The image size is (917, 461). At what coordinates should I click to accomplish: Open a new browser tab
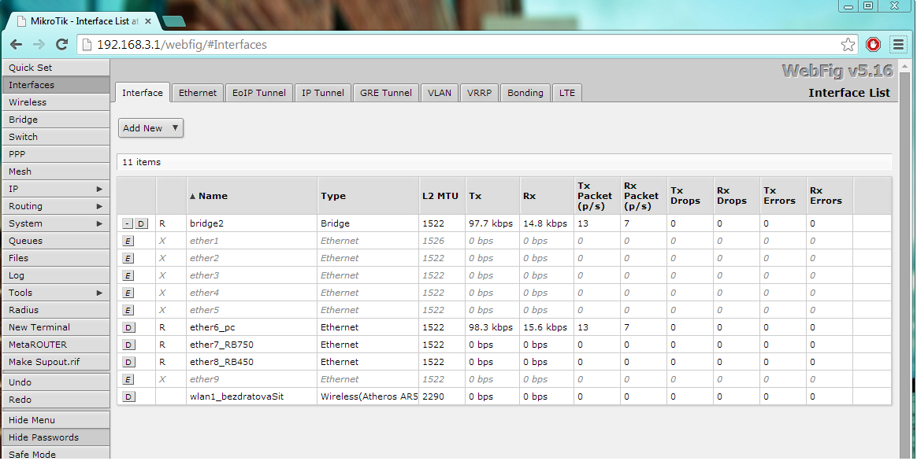[x=173, y=21]
